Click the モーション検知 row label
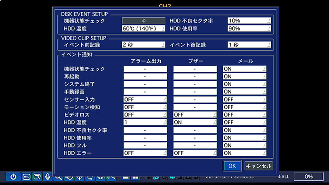The height and width of the screenshot is (185, 329). point(82,107)
